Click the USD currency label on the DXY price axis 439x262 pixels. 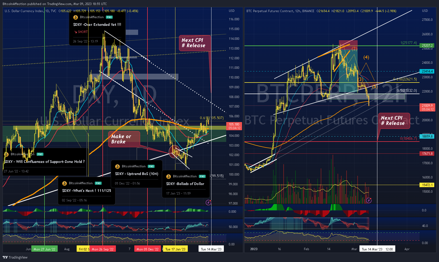point(232,11)
